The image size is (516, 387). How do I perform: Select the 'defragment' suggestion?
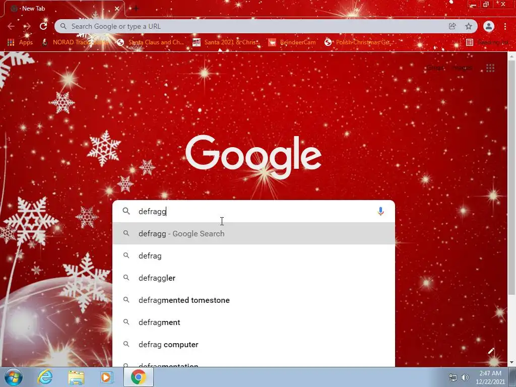[x=253, y=322]
